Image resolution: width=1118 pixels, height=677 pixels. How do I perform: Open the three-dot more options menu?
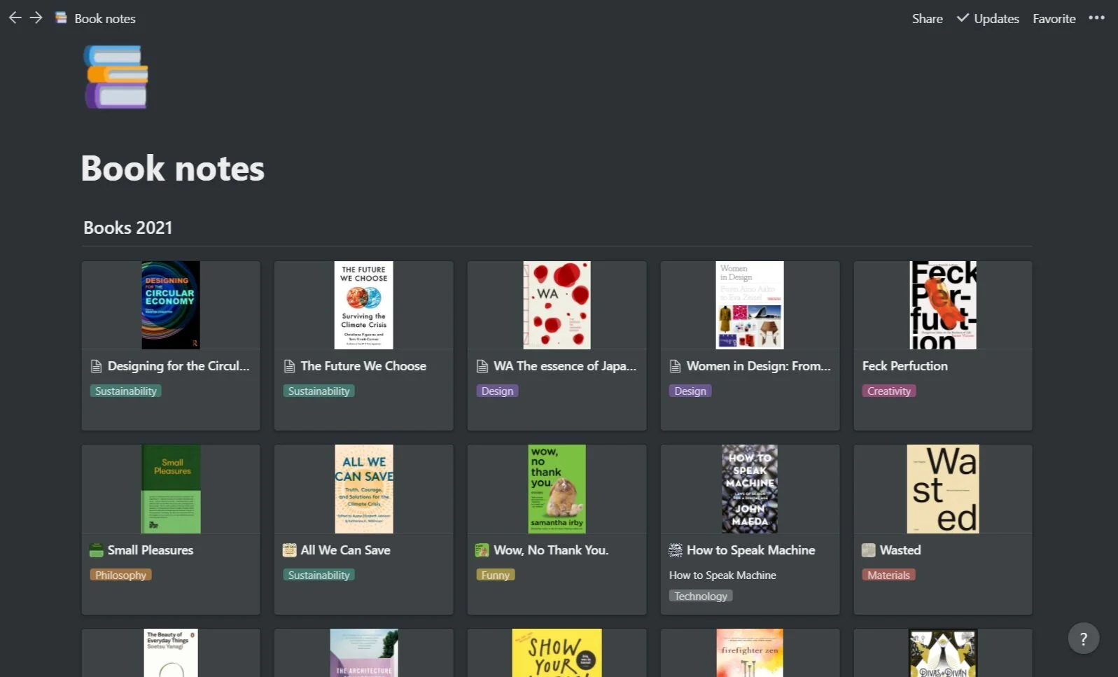1096,18
